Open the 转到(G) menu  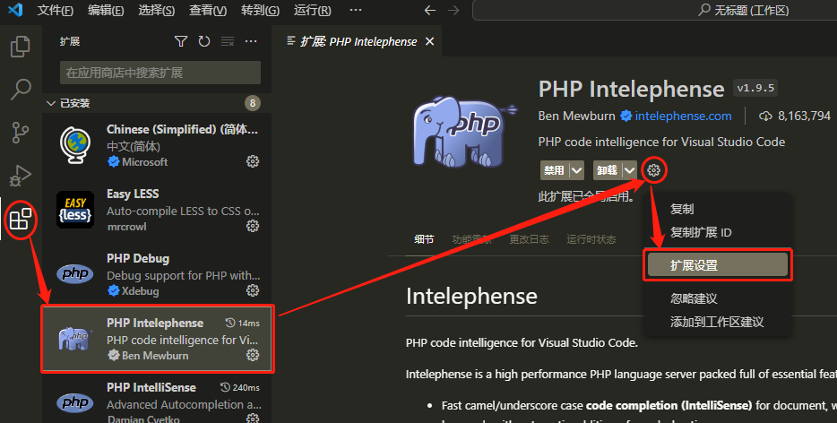pyautogui.click(x=260, y=10)
